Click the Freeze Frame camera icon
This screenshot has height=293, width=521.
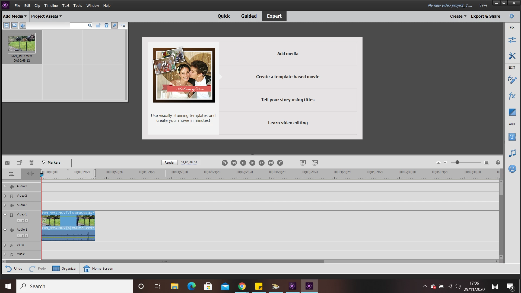(x=8, y=163)
